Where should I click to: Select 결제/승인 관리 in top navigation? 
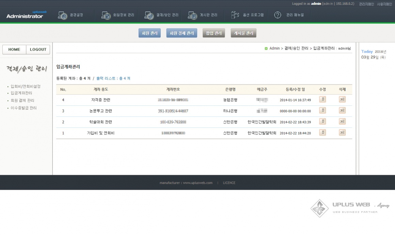tap(161, 15)
